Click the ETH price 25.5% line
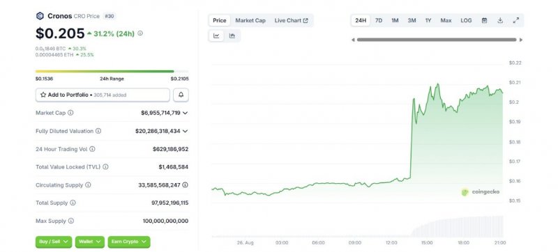The image size is (558, 252). (x=65, y=55)
